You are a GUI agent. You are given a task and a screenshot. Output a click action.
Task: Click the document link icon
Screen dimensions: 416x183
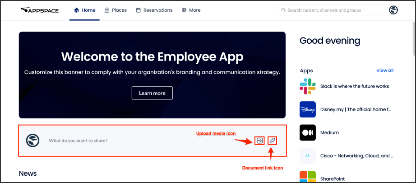point(272,141)
